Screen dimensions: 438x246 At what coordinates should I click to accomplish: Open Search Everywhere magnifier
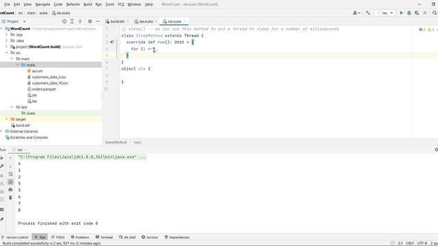coord(435,13)
